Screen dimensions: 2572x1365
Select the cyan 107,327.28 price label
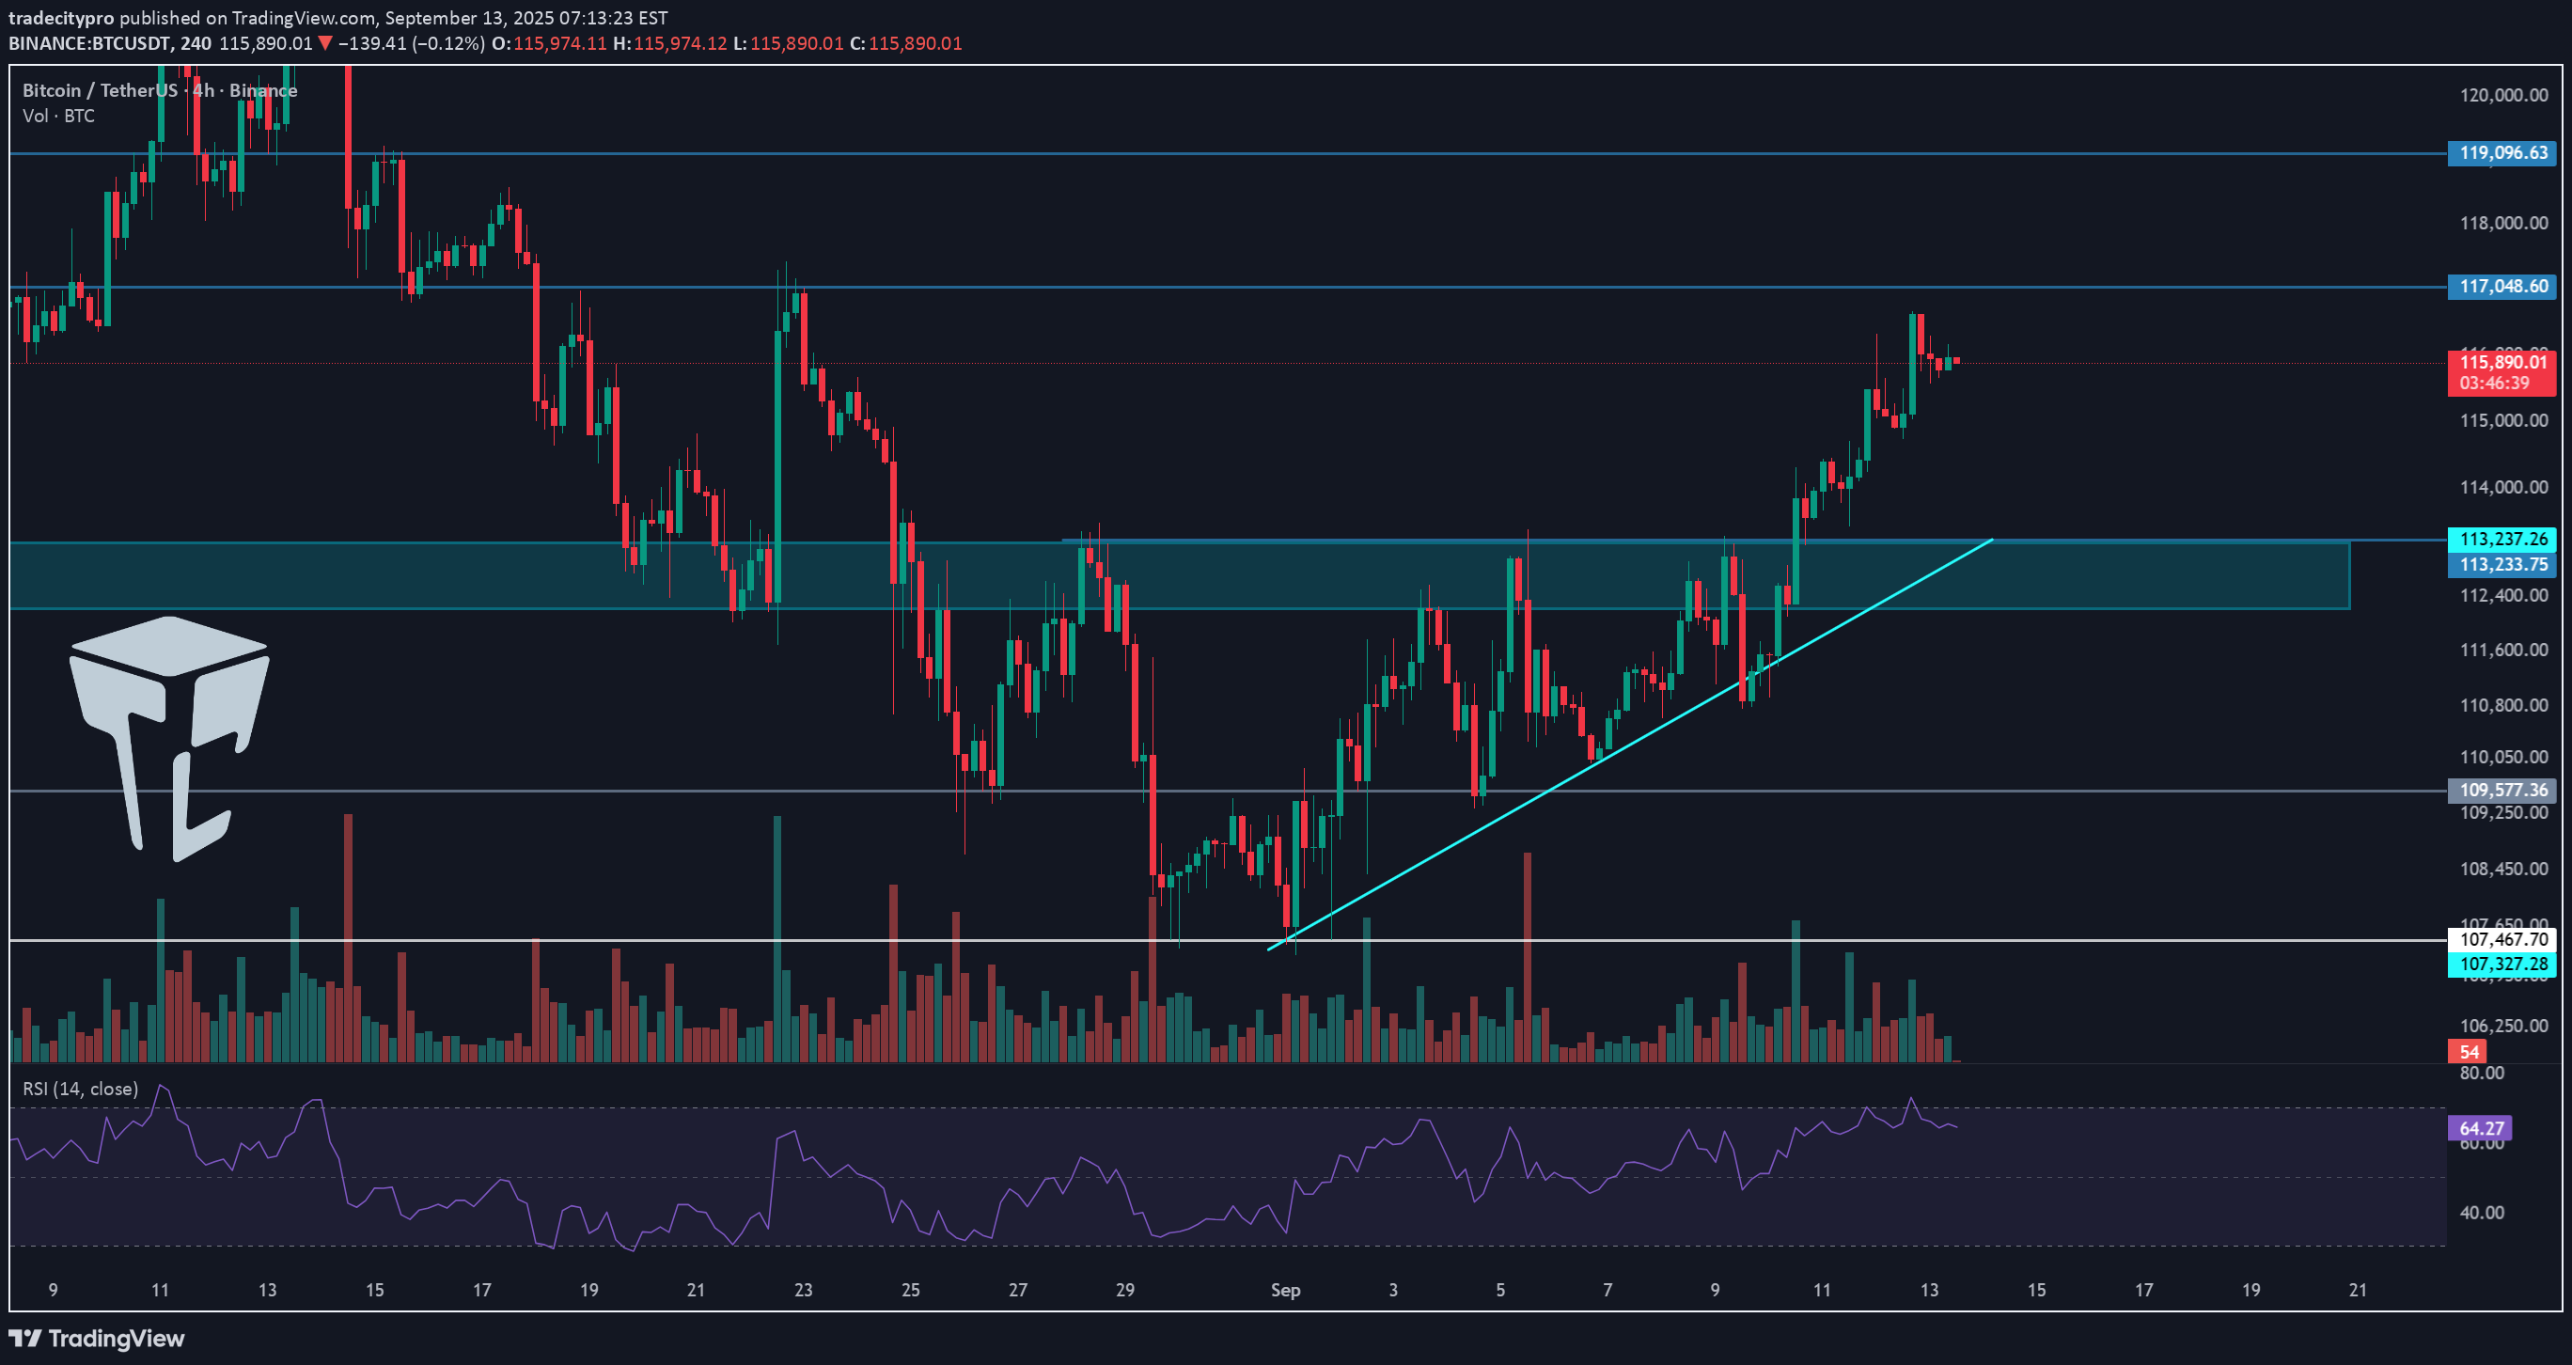coord(2502,965)
